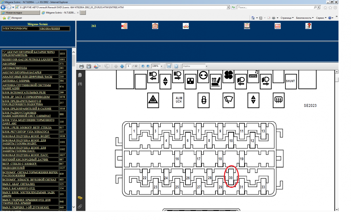Open search binoculars in PDF sidebar
This screenshot has width=351, height=221.
point(80,84)
